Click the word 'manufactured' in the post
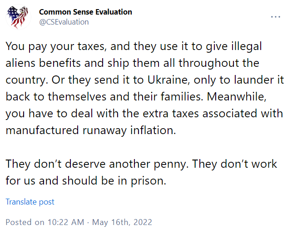The image size is (292, 235). (42, 130)
